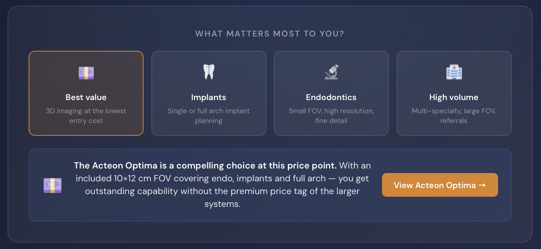The width and height of the screenshot is (541, 249).
Task: Switch selection to the Implants option
Action: (209, 93)
